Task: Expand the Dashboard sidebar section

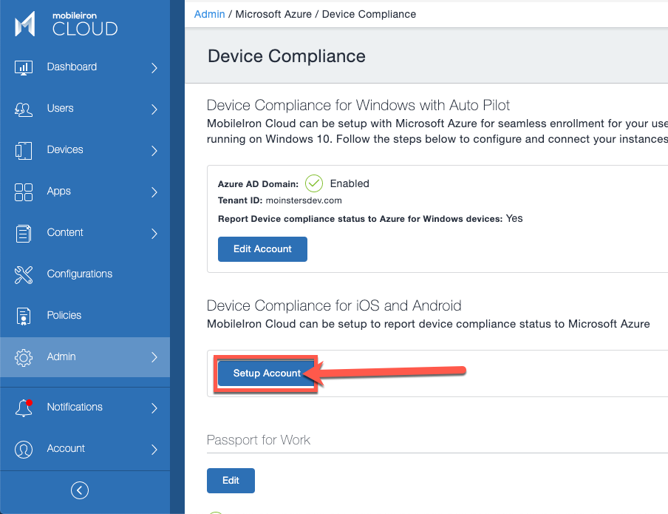Action: (x=154, y=67)
